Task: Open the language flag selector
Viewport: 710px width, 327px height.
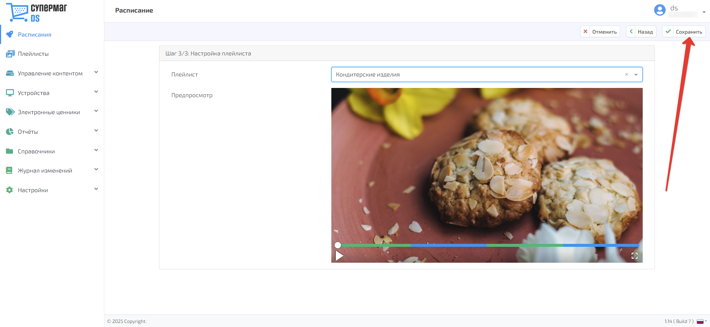Action: (x=701, y=321)
